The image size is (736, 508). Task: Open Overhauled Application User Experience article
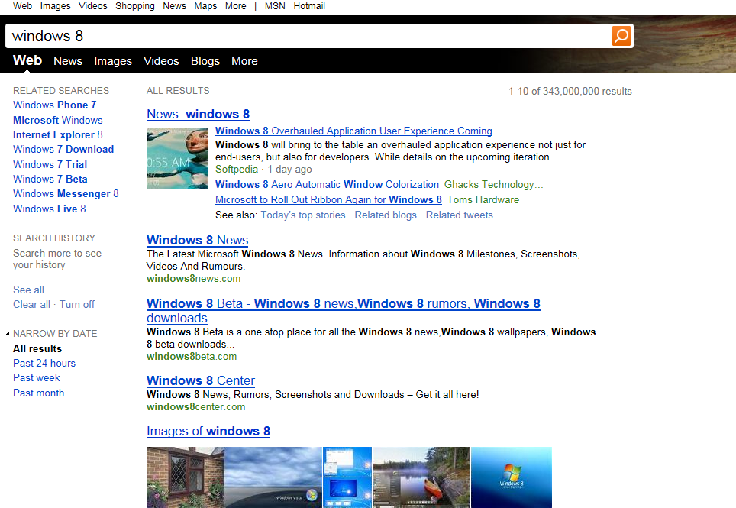(x=354, y=131)
